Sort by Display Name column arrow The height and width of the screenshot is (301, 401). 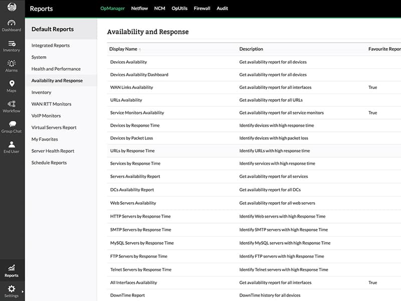[x=140, y=50]
